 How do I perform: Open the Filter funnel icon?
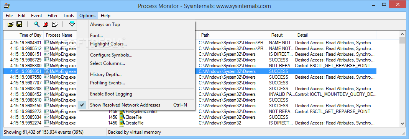click(x=72, y=24)
